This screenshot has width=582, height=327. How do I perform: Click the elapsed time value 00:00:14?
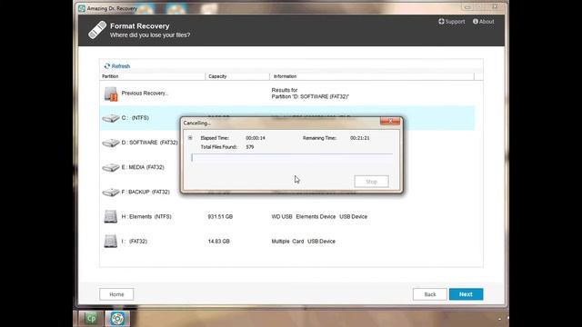coord(256,138)
